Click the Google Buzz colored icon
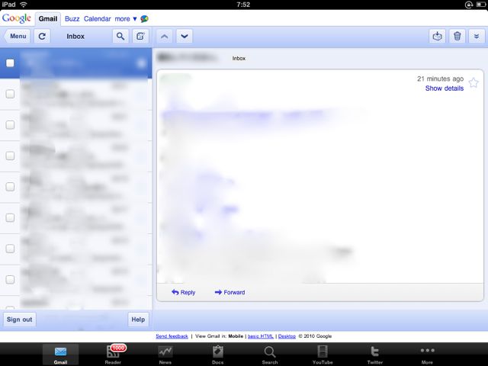This screenshot has height=366, width=488. coord(144,19)
